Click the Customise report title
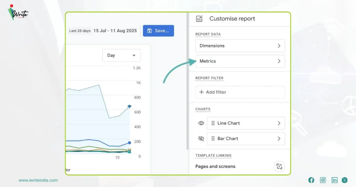 click(232, 19)
